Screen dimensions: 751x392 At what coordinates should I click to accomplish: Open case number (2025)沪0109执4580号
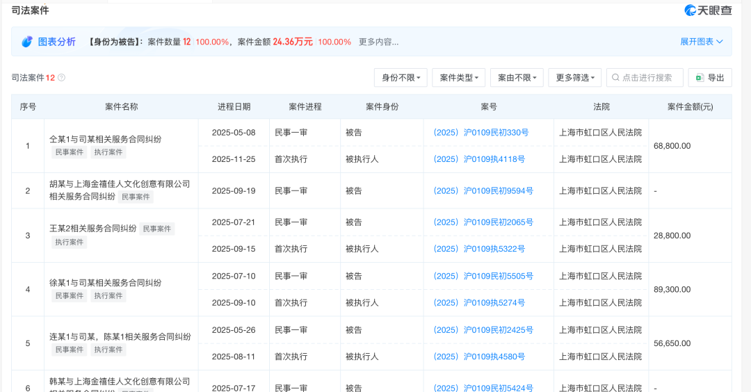(x=478, y=357)
